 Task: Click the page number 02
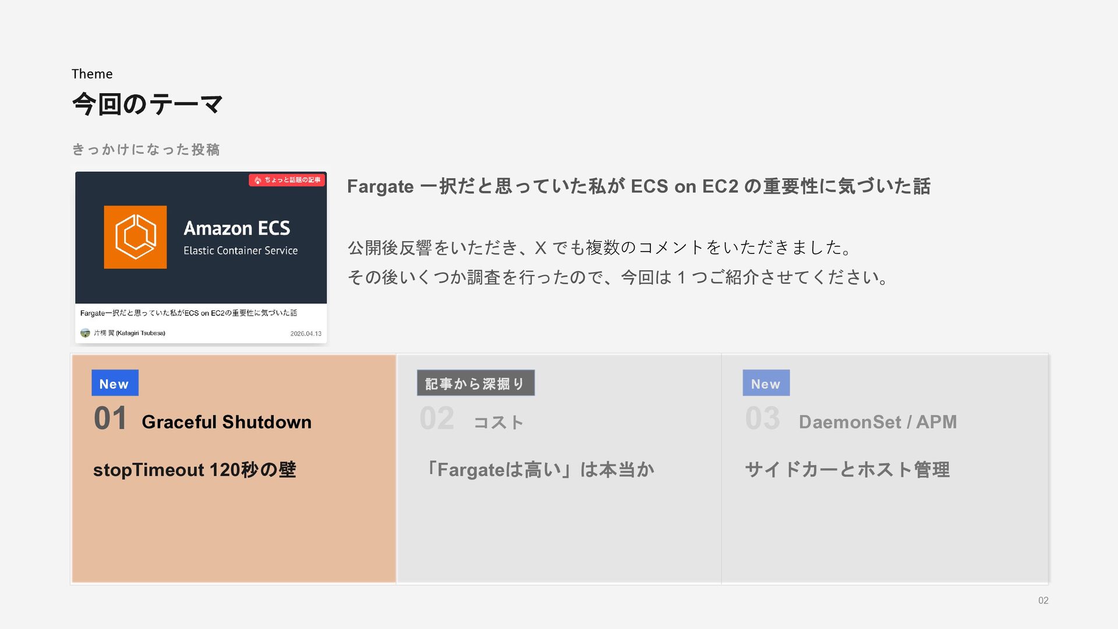[1043, 600]
